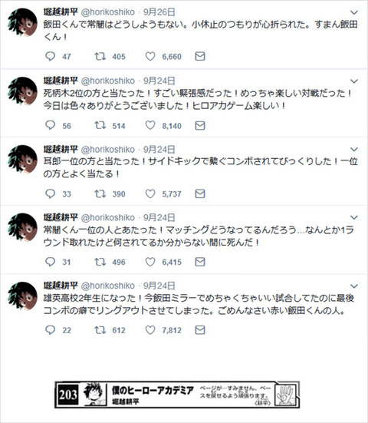The height and width of the screenshot is (423, 368).
Task: Expand chevron menu on the 死柄木 tweet
Action: point(354,81)
